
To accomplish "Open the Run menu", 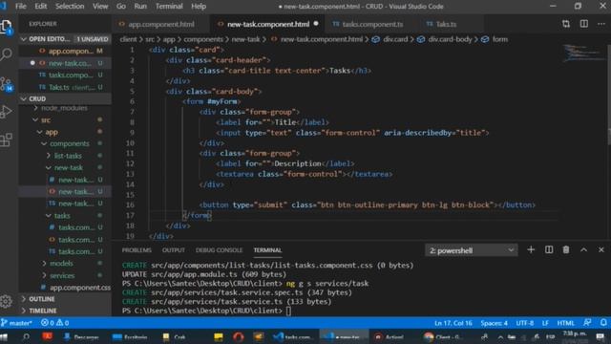I will tap(140, 7).
